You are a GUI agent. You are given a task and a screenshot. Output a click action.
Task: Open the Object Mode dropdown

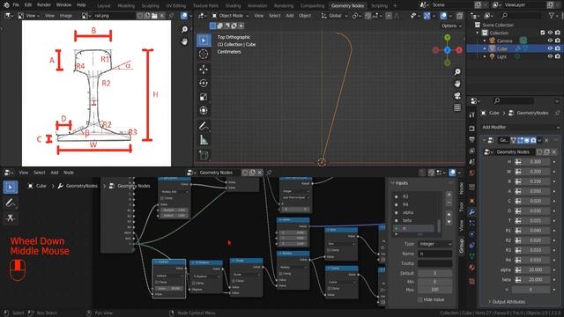tap(230, 16)
